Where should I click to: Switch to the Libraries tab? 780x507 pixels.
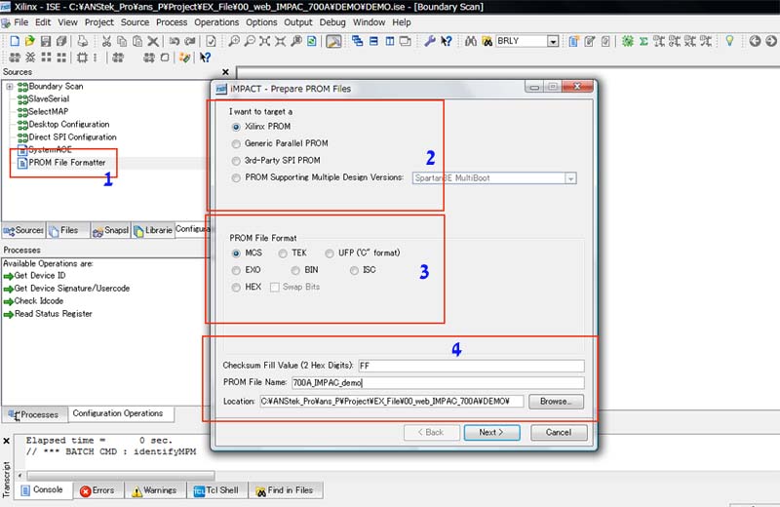[153, 230]
